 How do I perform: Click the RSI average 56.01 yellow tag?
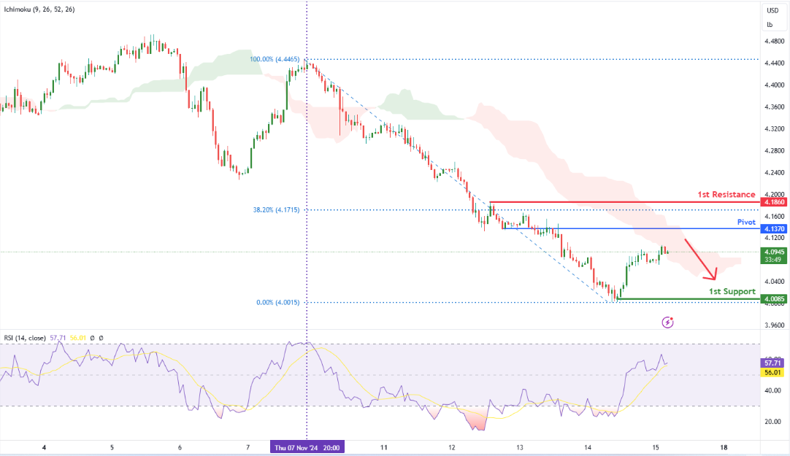point(772,372)
